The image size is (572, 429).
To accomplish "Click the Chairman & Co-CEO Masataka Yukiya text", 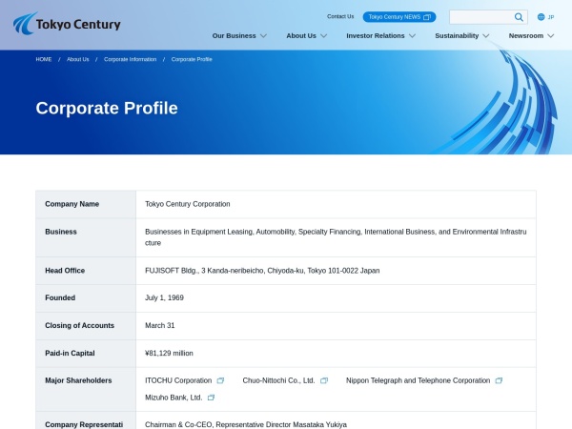I will (x=246, y=424).
